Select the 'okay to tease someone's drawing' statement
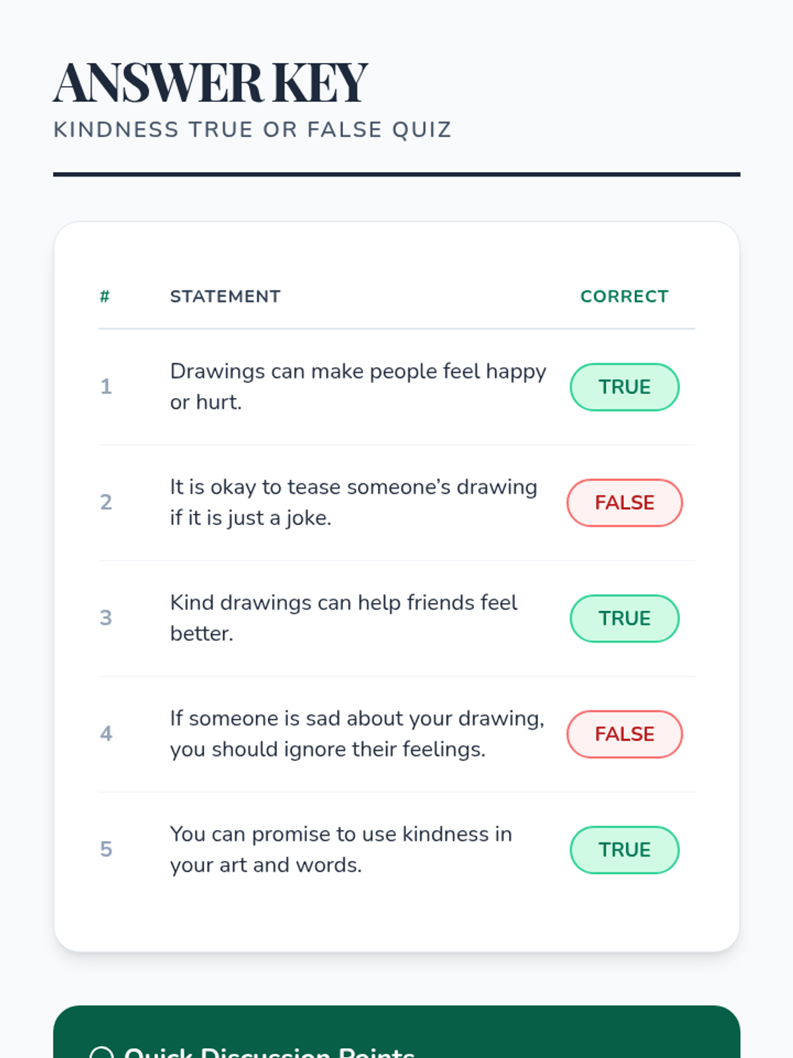The image size is (793, 1058). point(353,502)
